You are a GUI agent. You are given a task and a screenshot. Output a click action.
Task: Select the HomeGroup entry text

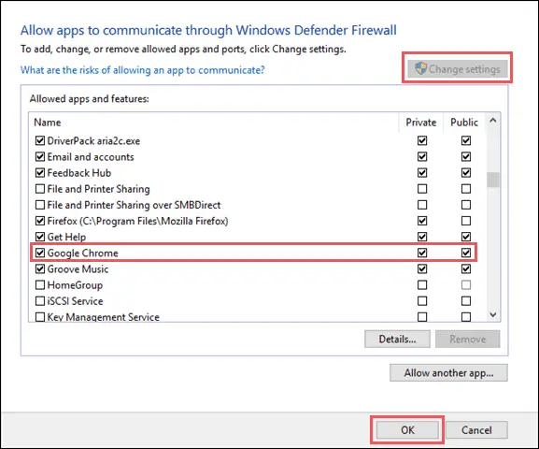75,285
